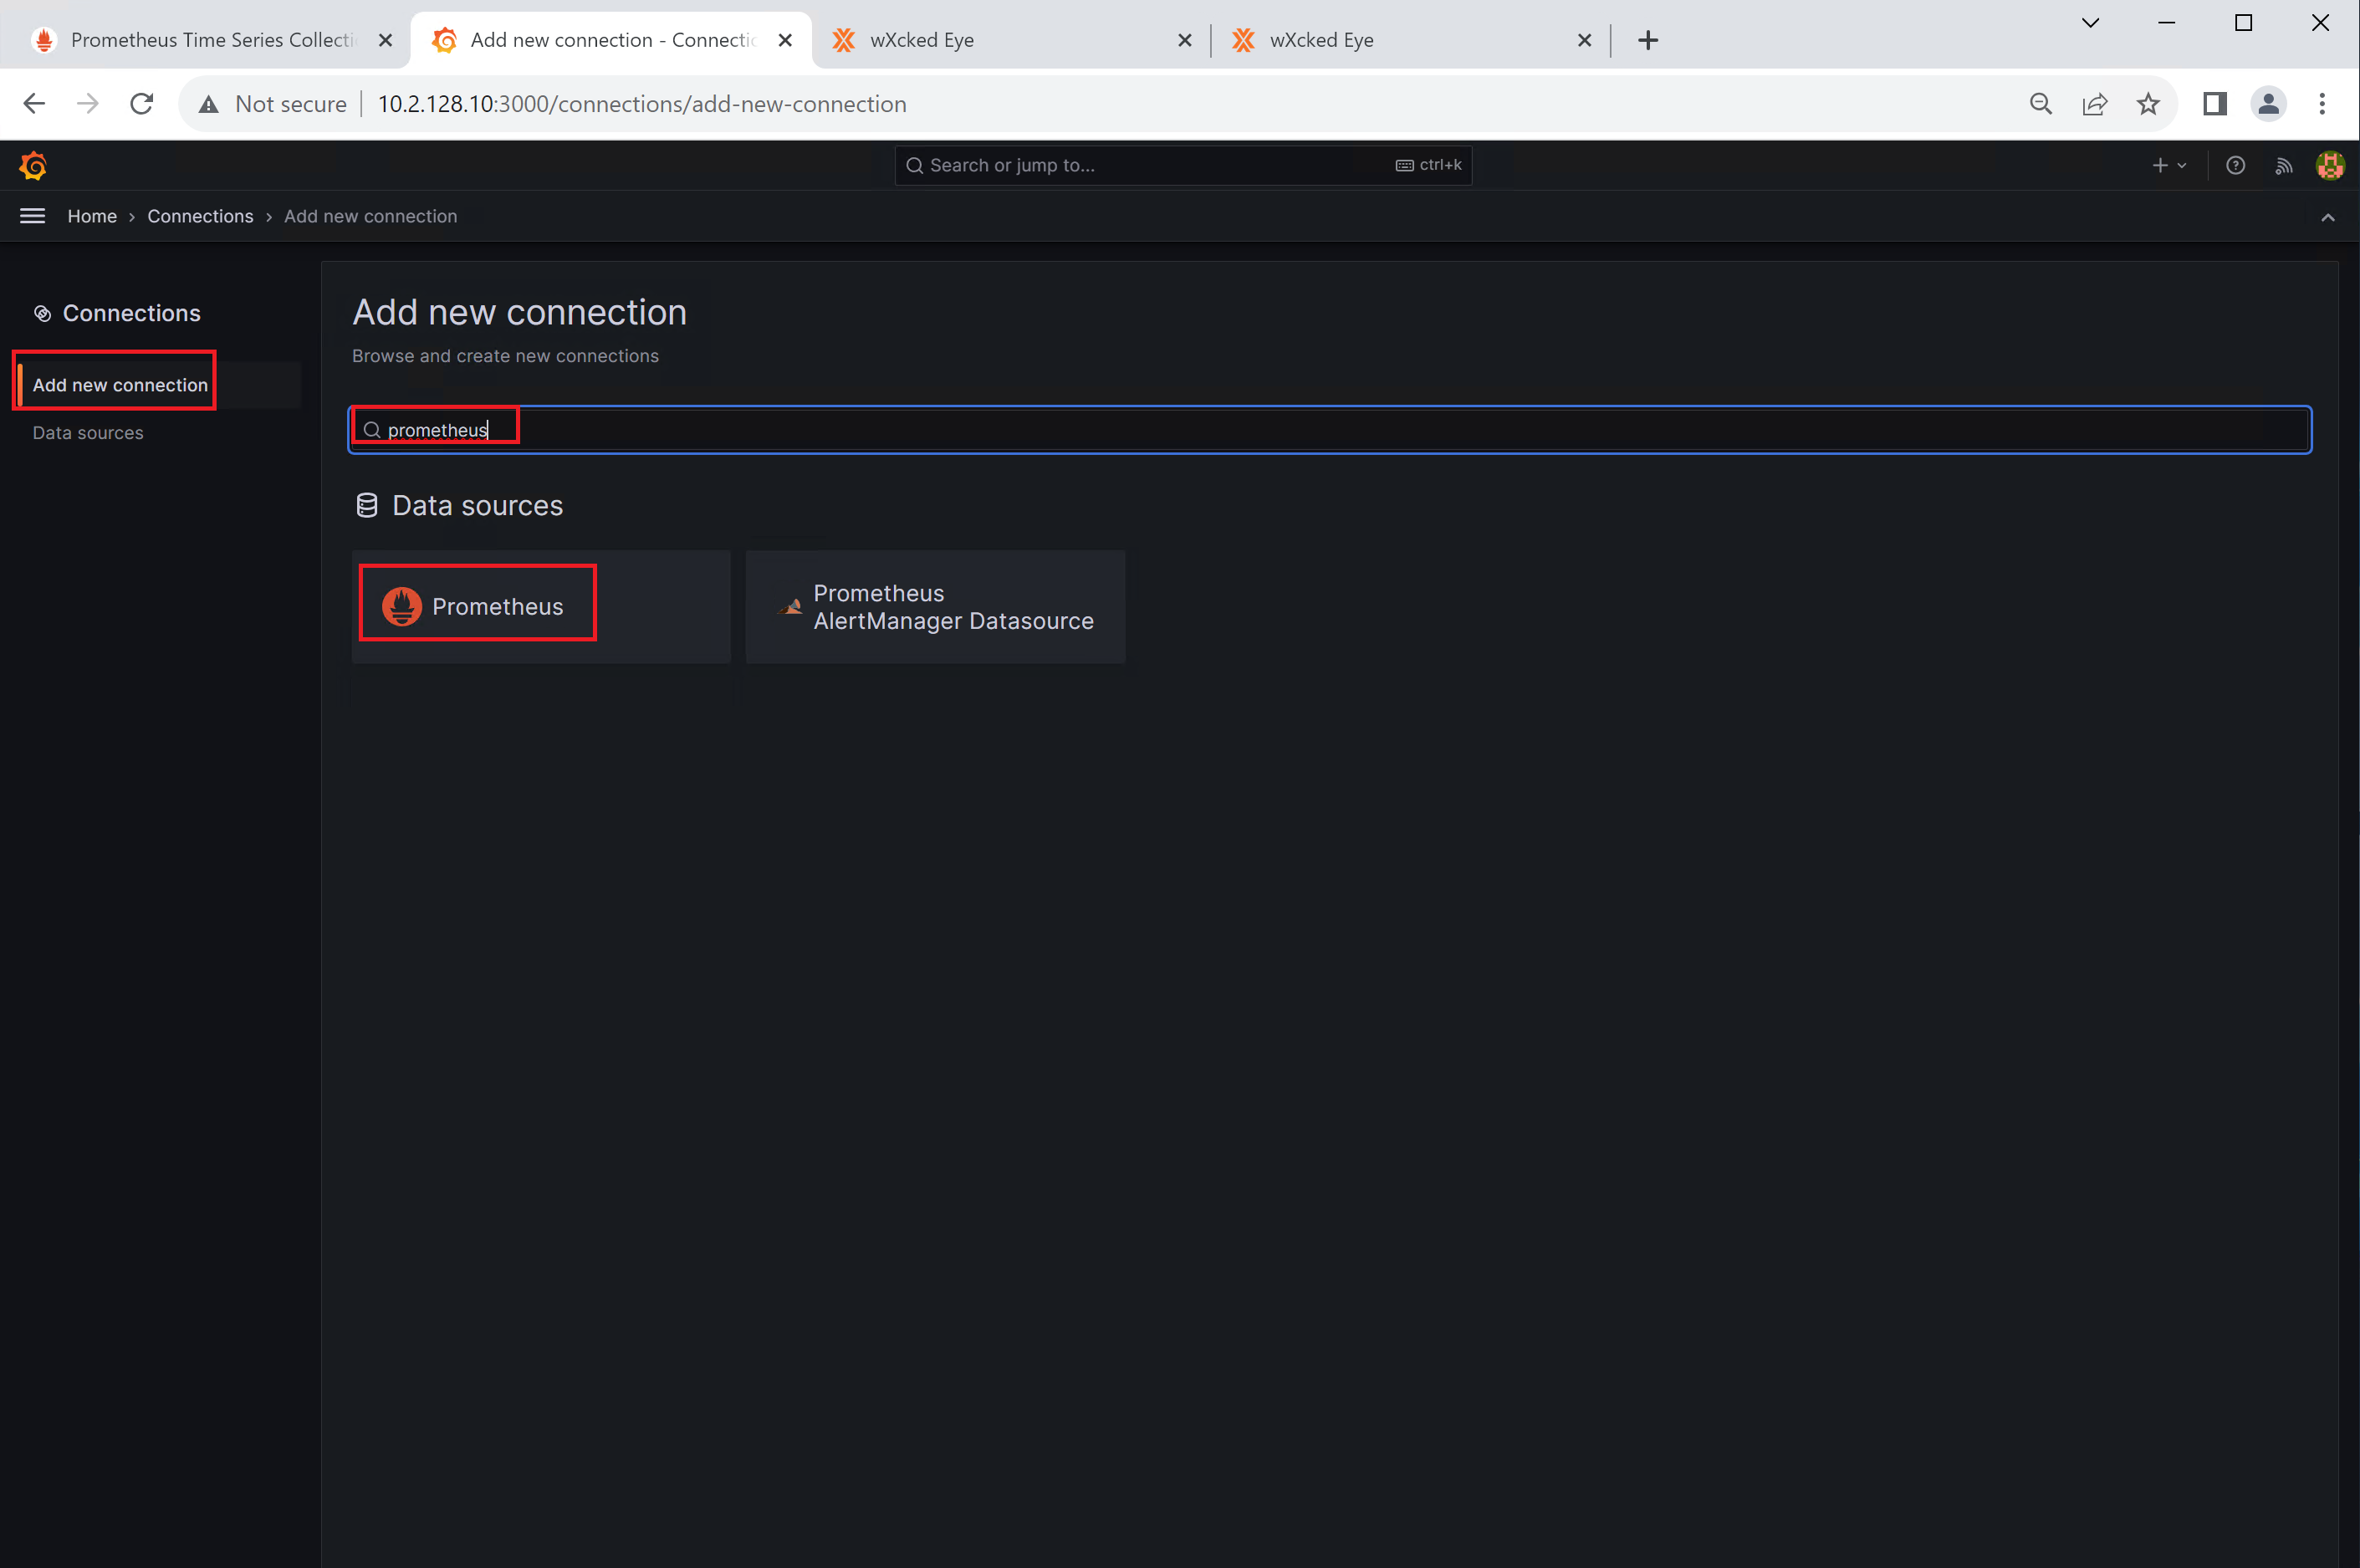Open a new browser tab
The height and width of the screenshot is (1568, 2360).
point(1648,40)
